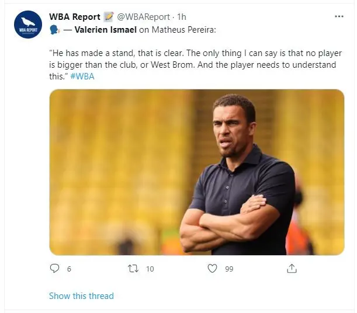Click the memo emoji beside account name
This screenshot has height=313, width=357.
(109, 17)
